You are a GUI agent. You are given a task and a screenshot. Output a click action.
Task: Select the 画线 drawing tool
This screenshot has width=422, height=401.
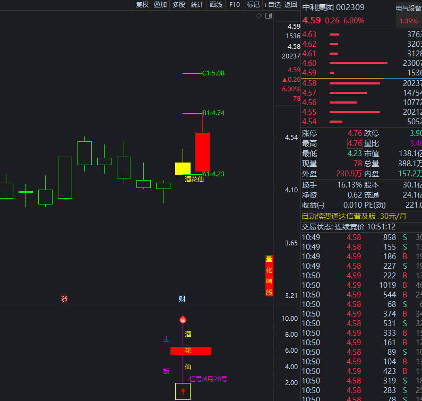click(216, 5)
